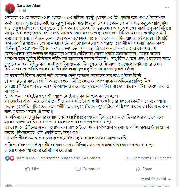This screenshot has width=179, height=187.
Task: Click the commenter avatar below the post
Action: (9, 185)
